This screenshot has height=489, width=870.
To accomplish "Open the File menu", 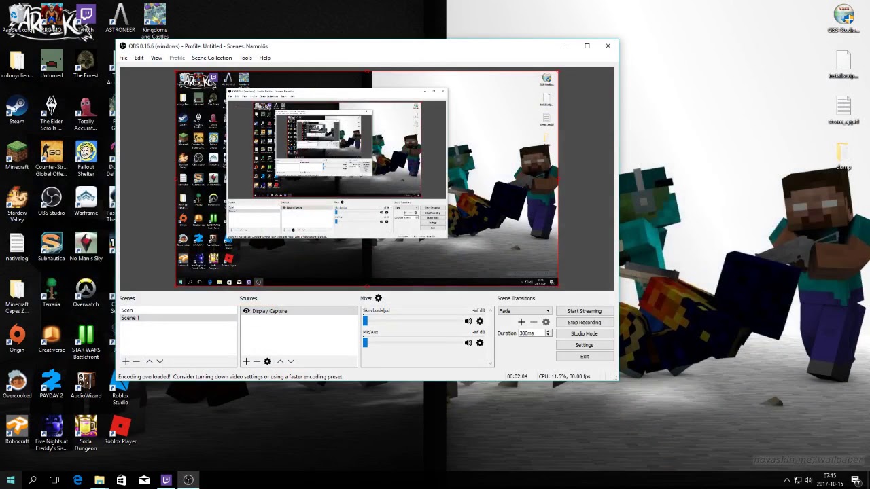I will (x=124, y=58).
